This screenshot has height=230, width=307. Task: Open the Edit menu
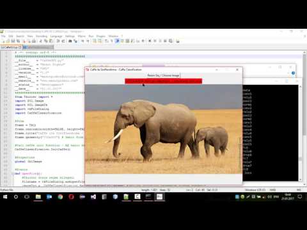tap(11, 36)
